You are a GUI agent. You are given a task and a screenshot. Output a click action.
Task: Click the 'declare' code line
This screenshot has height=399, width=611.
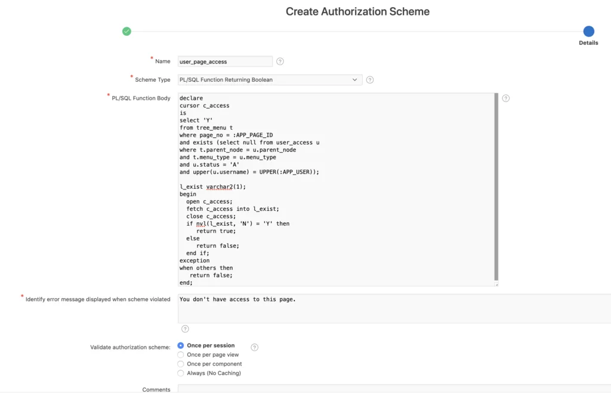(x=192, y=99)
